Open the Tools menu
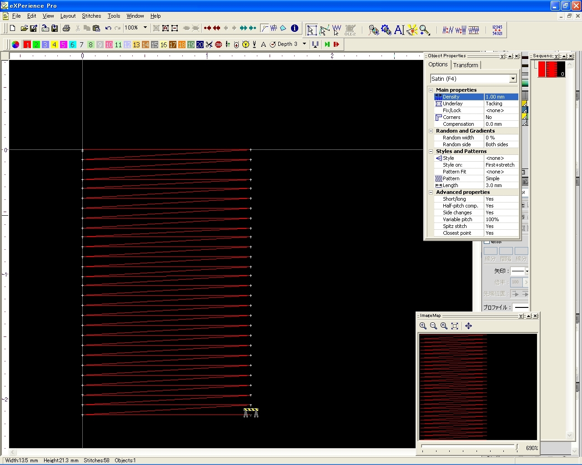 (114, 16)
